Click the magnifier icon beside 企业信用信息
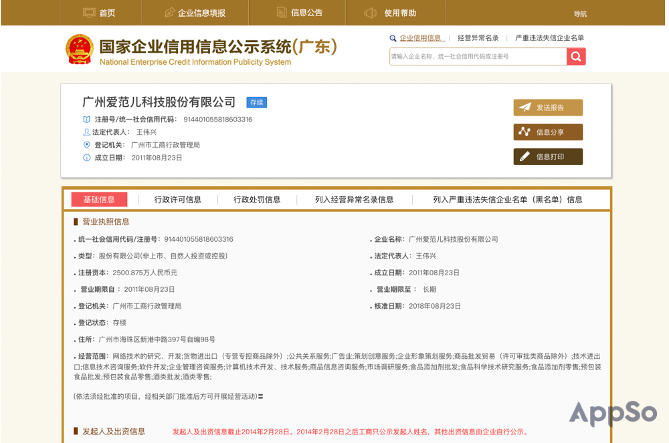Screen dimensions: 669x443 [393, 38]
